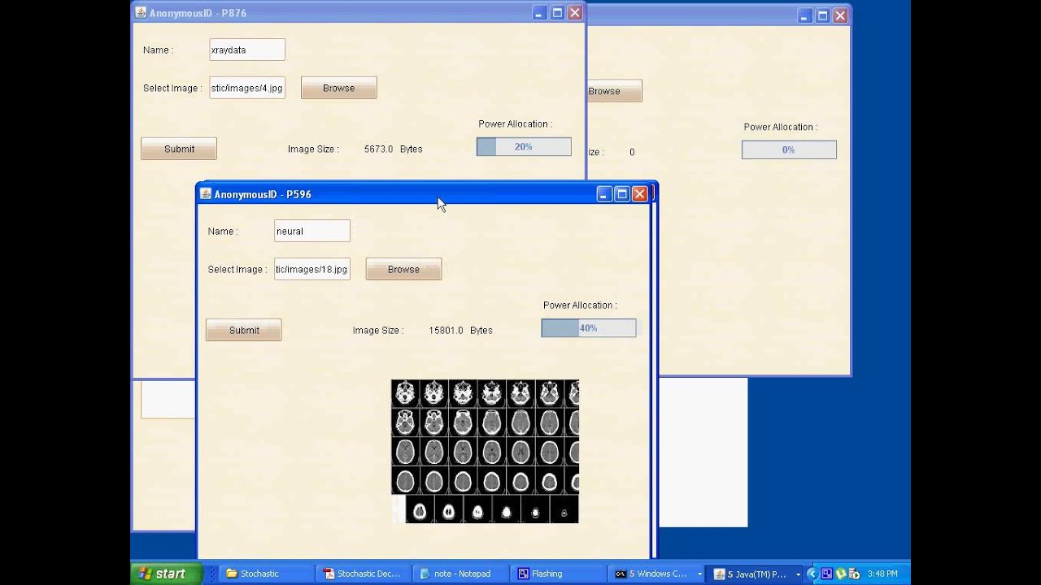Image resolution: width=1041 pixels, height=585 pixels.
Task: Switch to Stochastic Dec PDF taskbar item
Action: tap(364, 574)
